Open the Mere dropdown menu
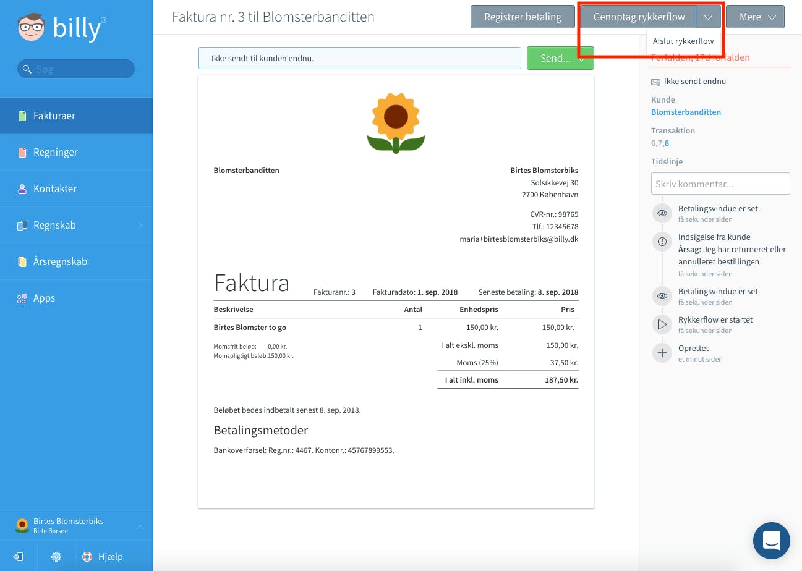 755,17
